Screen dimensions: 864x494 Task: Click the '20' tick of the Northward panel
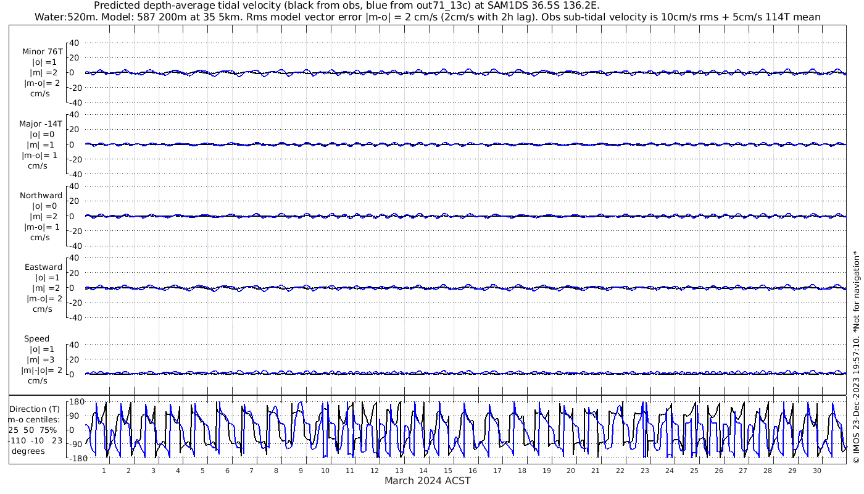pyautogui.click(x=75, y=201)
